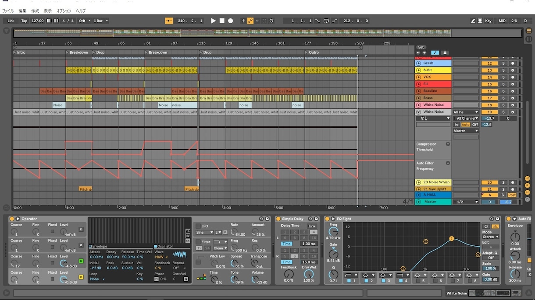Toggle the arrangement Loop switch

326,21
